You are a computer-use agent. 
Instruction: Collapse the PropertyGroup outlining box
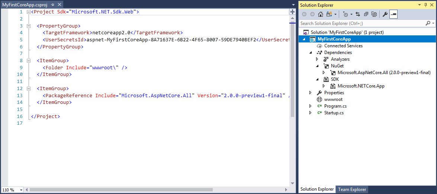click(28, 26)
